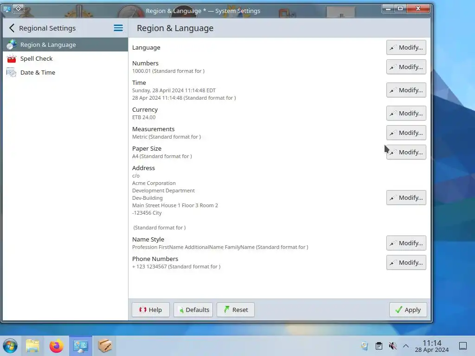The width and height of the screenshot is (475, 356).
Task: Click the window menu icon in title bar
Action: click(6, 9)
